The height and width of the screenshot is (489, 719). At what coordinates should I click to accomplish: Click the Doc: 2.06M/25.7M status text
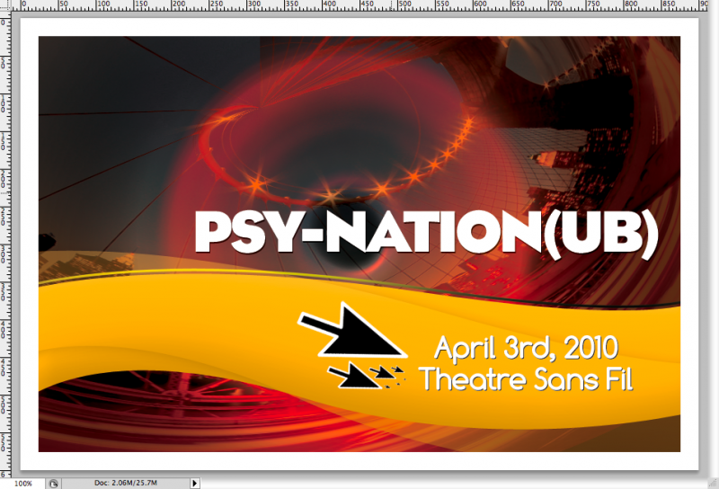coord(126,483)
